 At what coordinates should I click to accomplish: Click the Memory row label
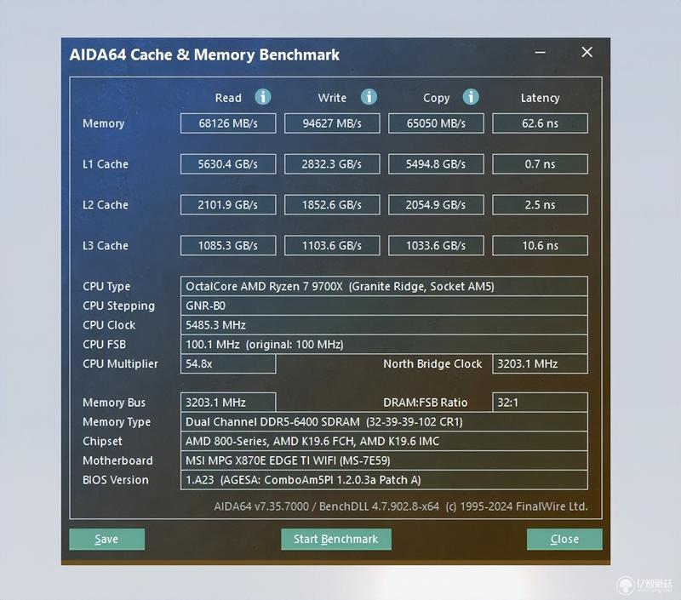point(103,123)
